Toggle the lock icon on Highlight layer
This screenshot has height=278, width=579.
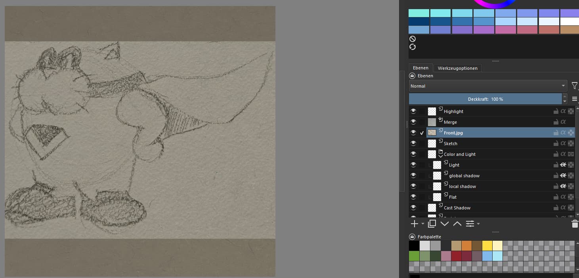click(x=556, y=111)
